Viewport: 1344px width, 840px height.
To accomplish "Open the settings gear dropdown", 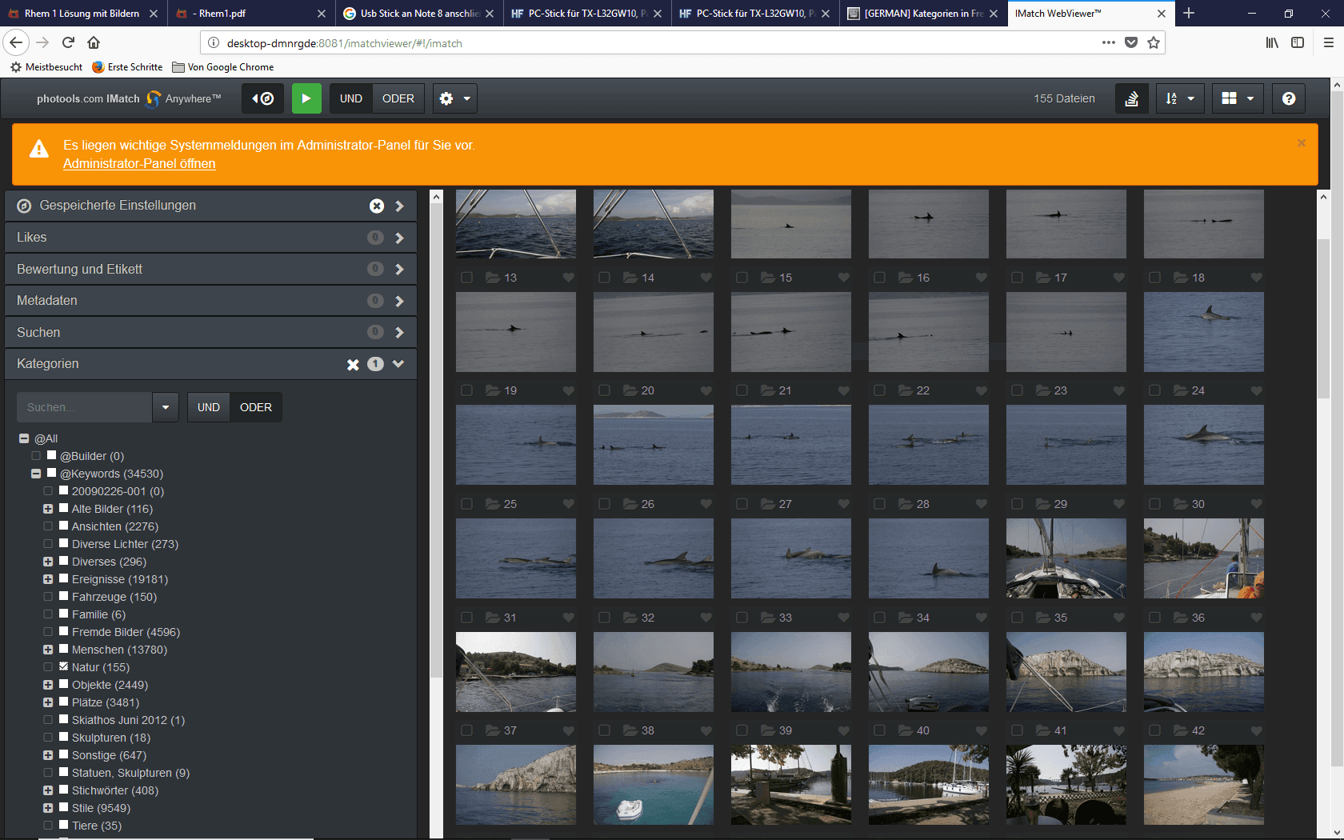I will coord(455,98).
